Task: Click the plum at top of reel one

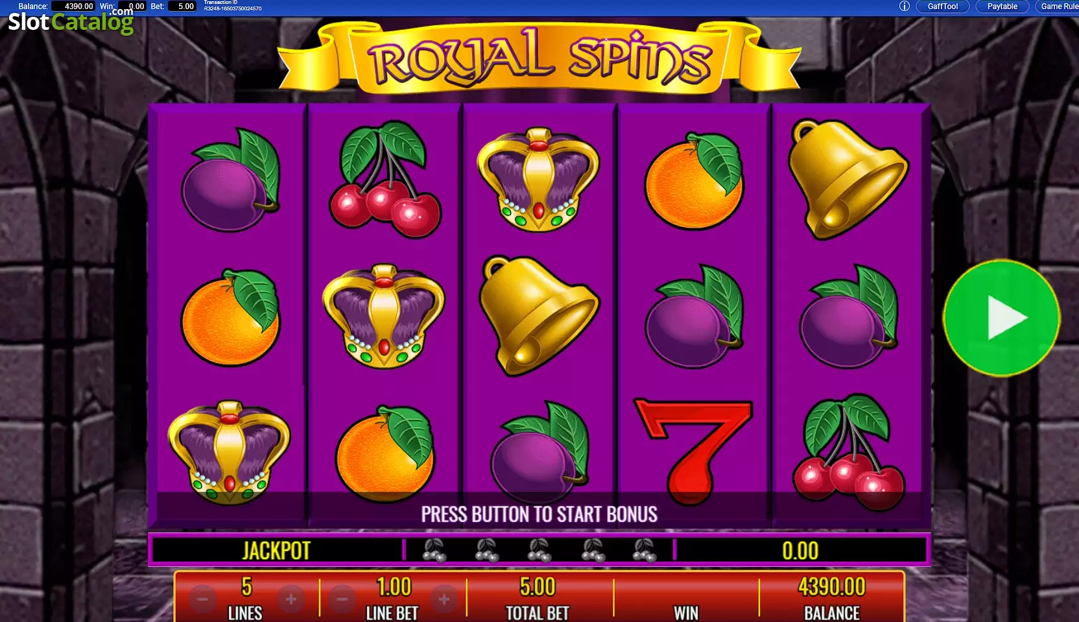Action: [230, 181]
